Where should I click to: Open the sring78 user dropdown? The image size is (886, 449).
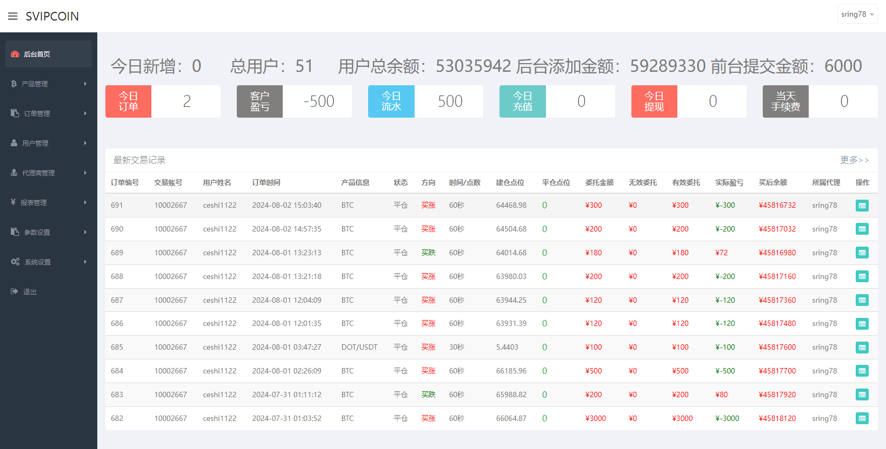coord(857,15)
